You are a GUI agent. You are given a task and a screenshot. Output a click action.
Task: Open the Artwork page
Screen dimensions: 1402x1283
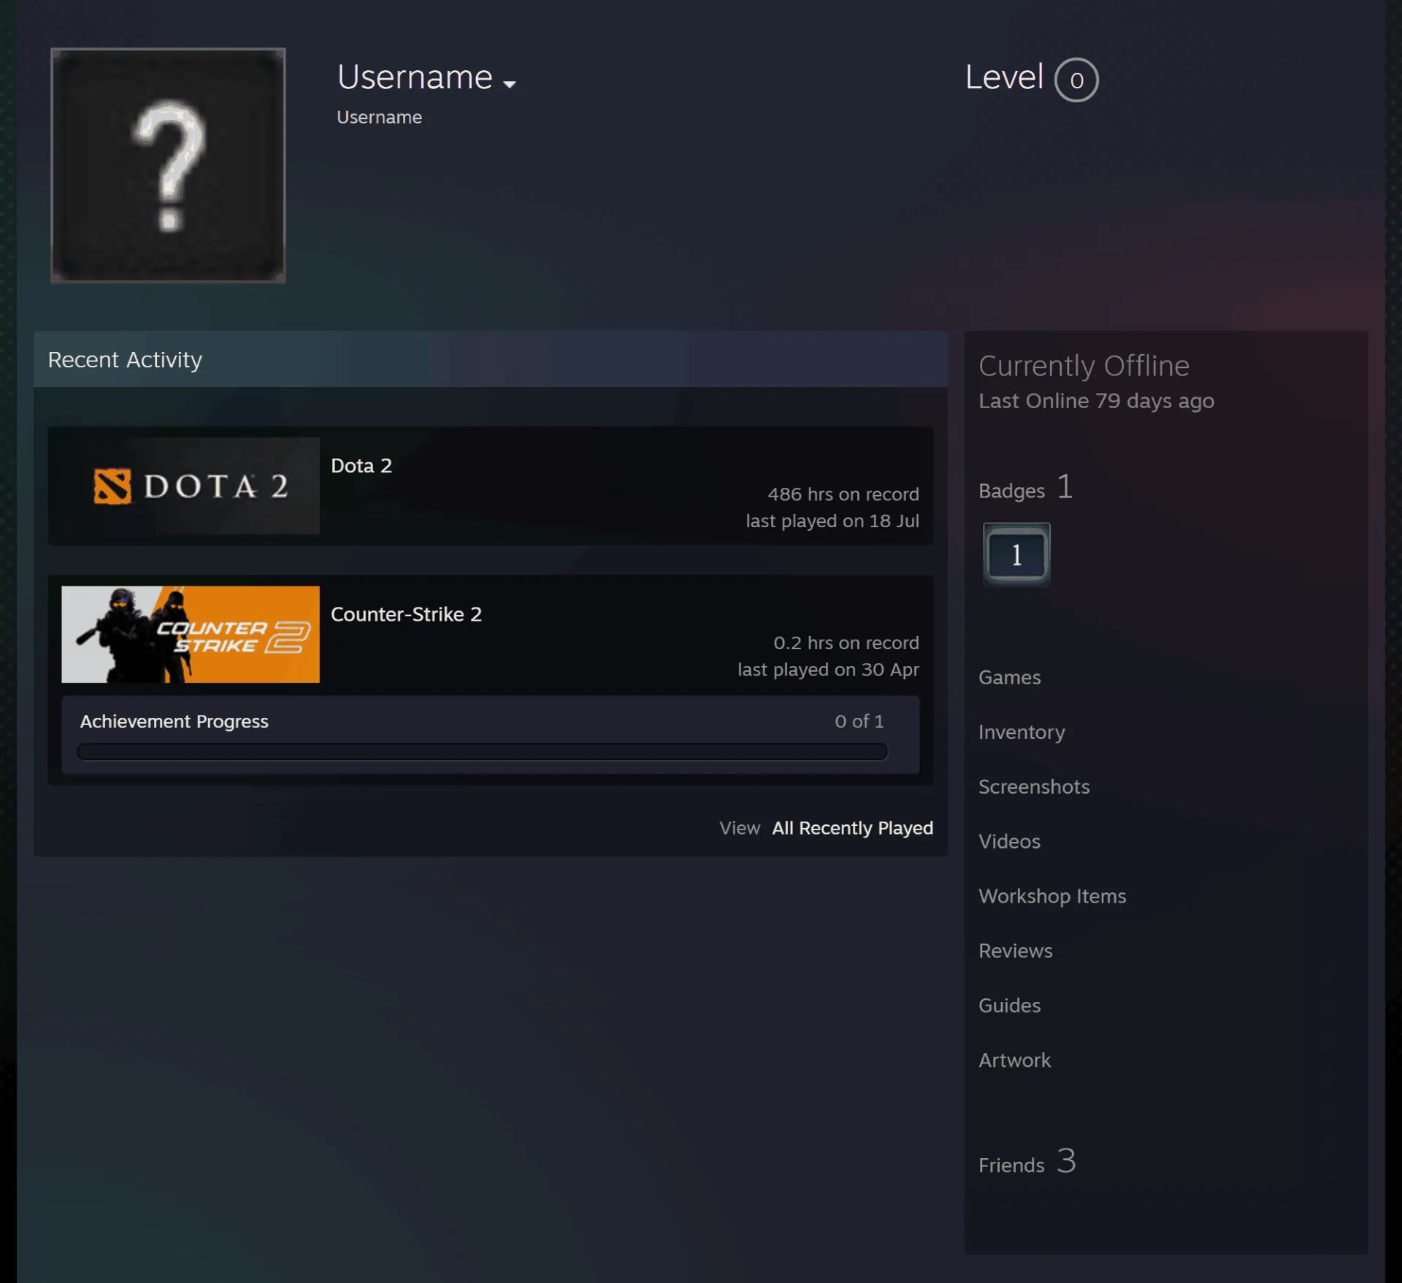click(1014, 1060)
